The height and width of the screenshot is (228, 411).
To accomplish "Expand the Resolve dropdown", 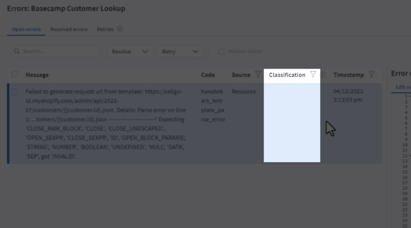I will (130, 52).
